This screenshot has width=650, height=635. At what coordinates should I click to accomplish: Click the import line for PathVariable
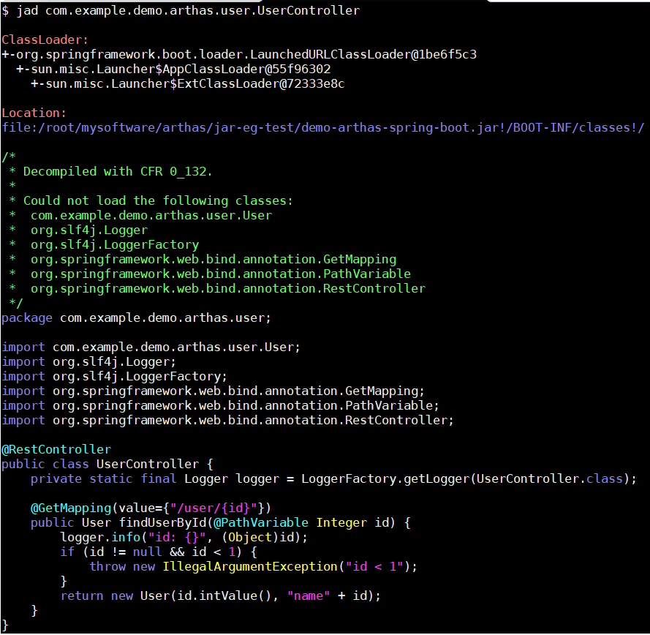tap(220, 405)
